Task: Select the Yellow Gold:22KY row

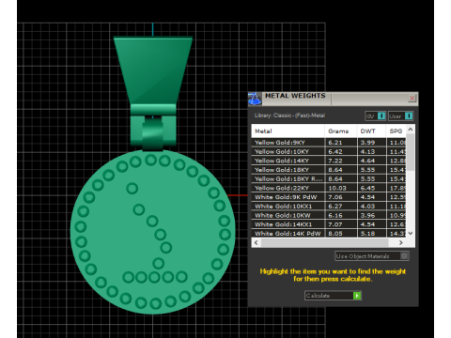Action: [x=329, y=188]
